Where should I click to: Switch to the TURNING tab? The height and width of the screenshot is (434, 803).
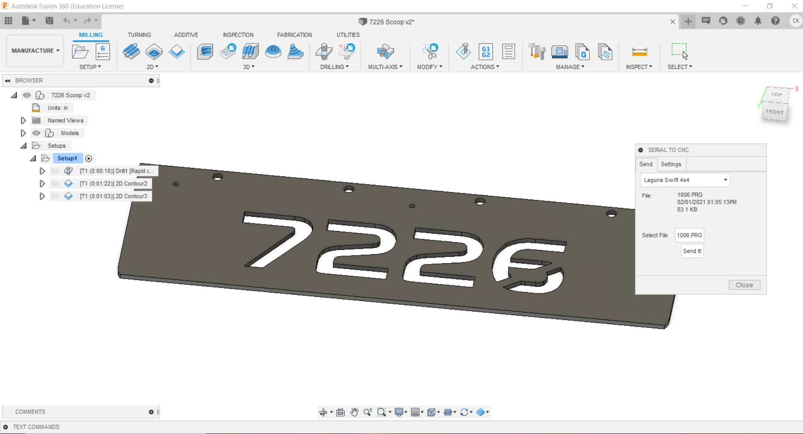point(139,35)
